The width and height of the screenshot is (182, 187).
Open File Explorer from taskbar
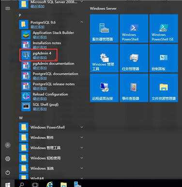[63, 185]
